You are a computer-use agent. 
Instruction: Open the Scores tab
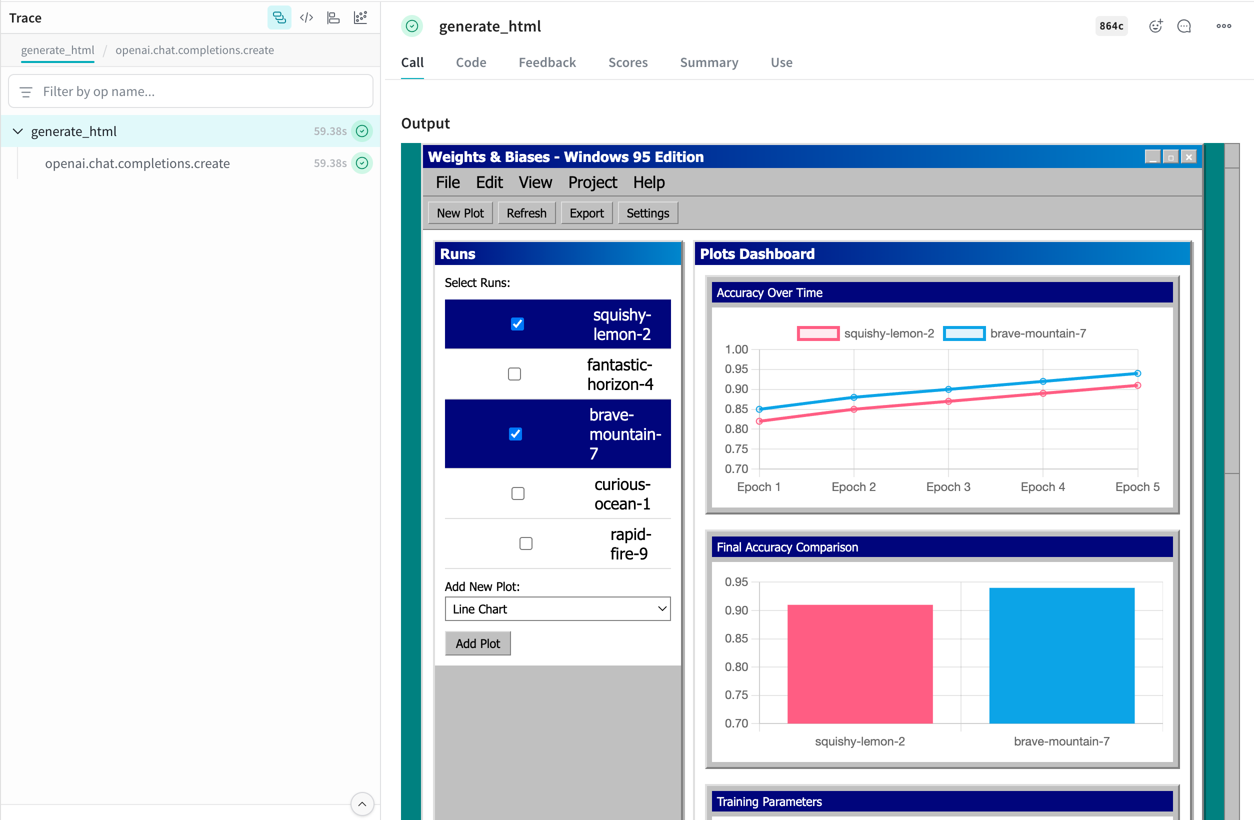[627, 62]
